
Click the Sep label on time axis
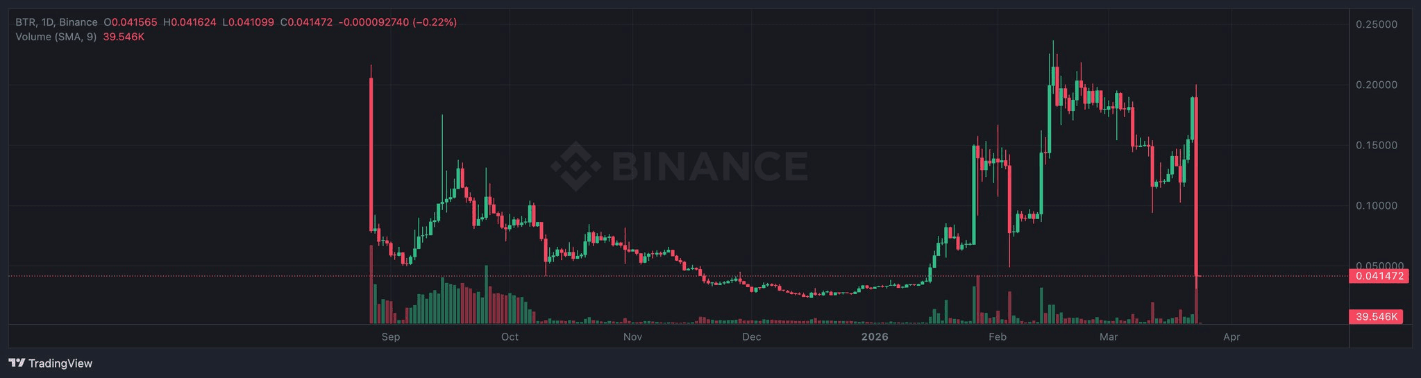coord(391,337)
